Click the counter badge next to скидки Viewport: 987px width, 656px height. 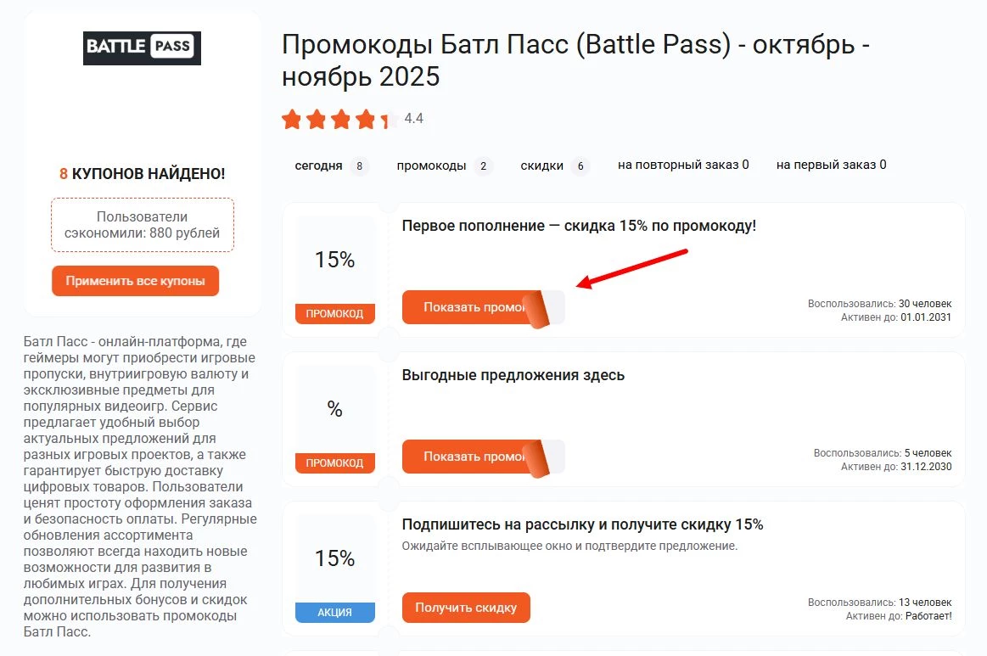(581, 166)
